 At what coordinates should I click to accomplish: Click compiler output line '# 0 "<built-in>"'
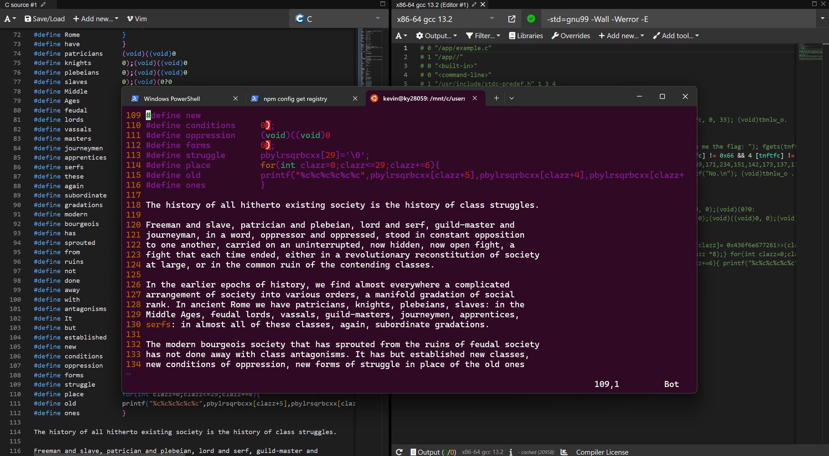(449, 66)
